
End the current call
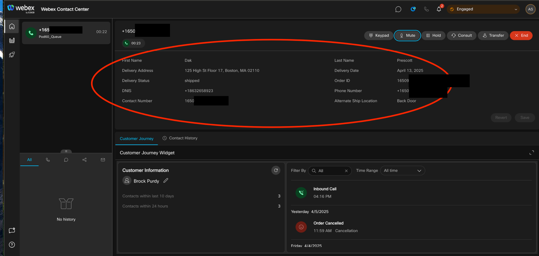521,36
